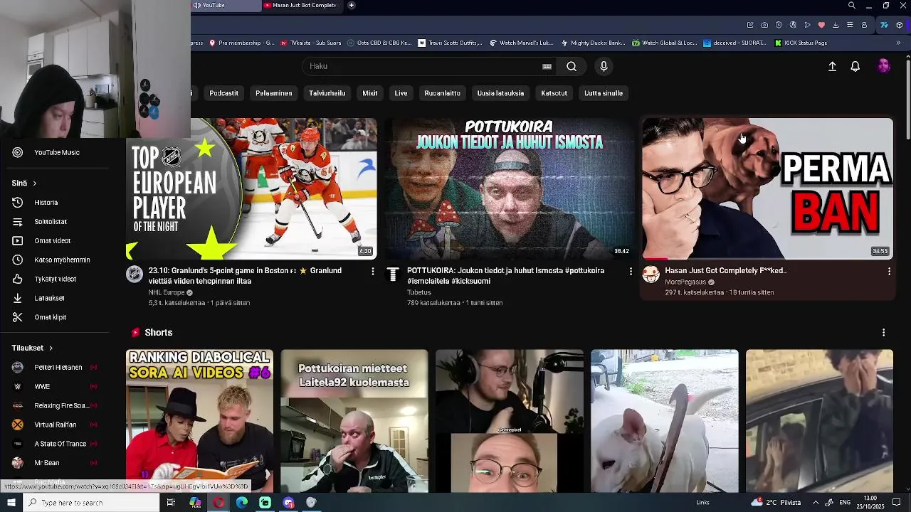Open options menu for the Granlund NHL video
The image size is (911, 512).
[x=372, y=271]
